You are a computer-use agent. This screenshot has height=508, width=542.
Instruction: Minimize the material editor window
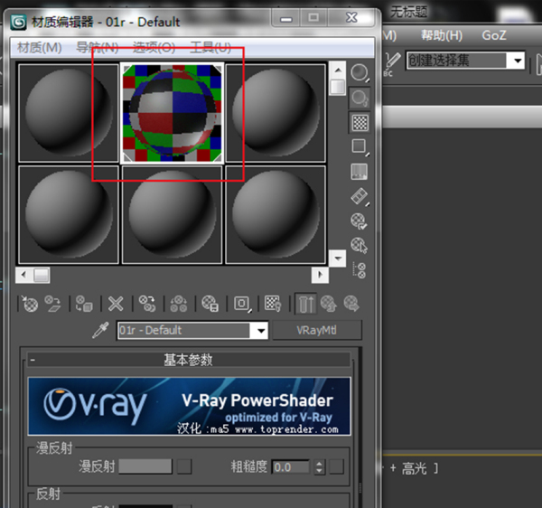point(285,18)
